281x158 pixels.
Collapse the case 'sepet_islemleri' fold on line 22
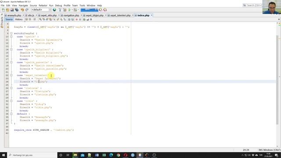tap(11, 75)
